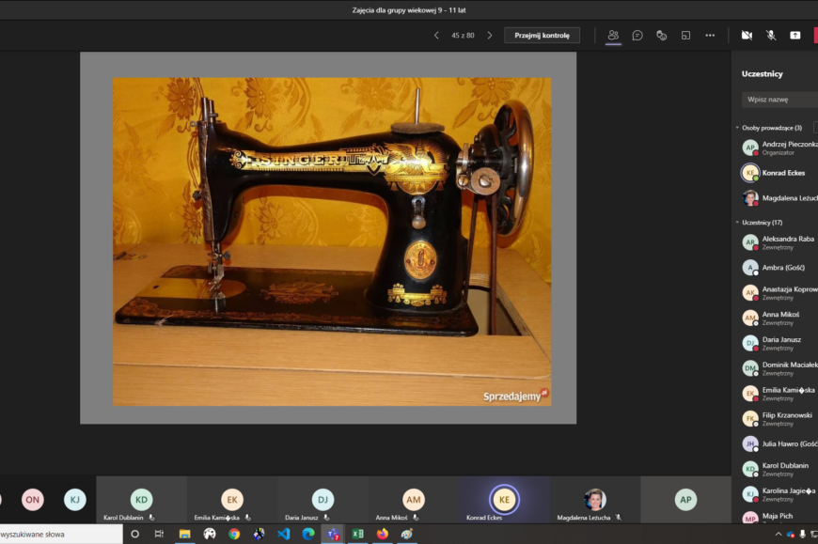
Task: Show hidden system tray icons
Action: [779, 534]
